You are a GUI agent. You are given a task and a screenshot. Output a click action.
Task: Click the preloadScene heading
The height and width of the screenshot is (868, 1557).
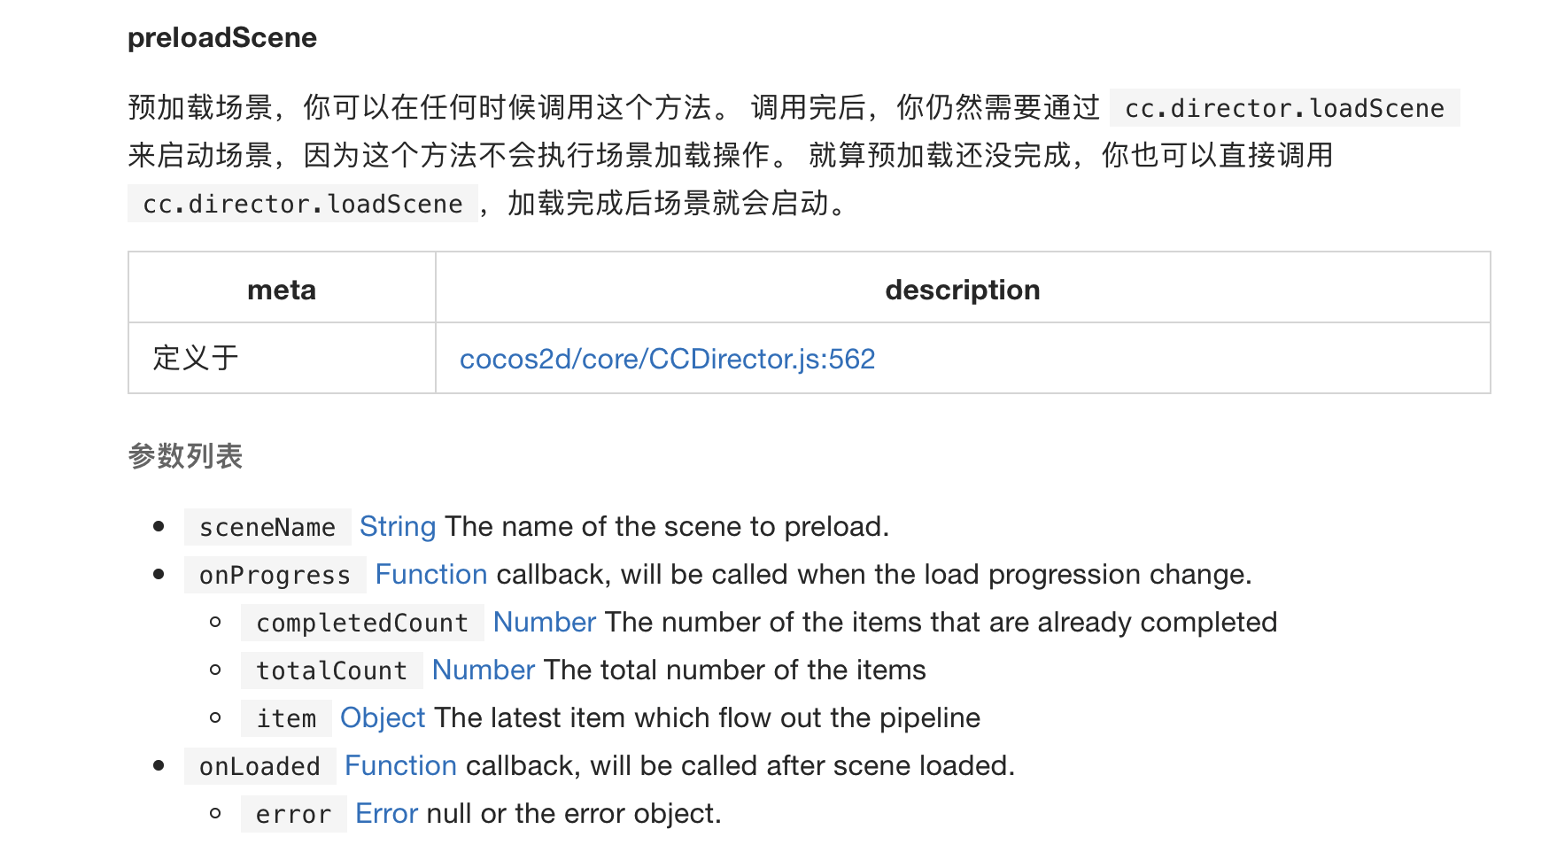[222, 38]
